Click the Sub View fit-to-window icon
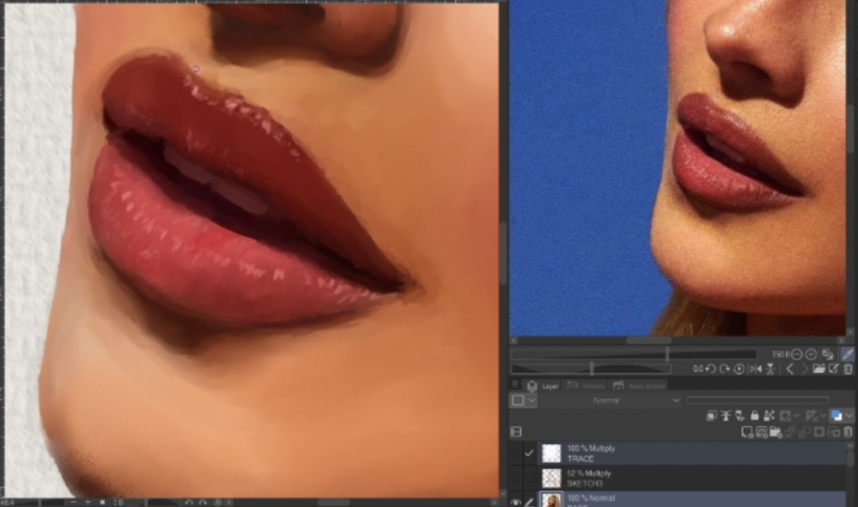Image resolution: width=858 pixels, height=507 pixels. point(827,354)
